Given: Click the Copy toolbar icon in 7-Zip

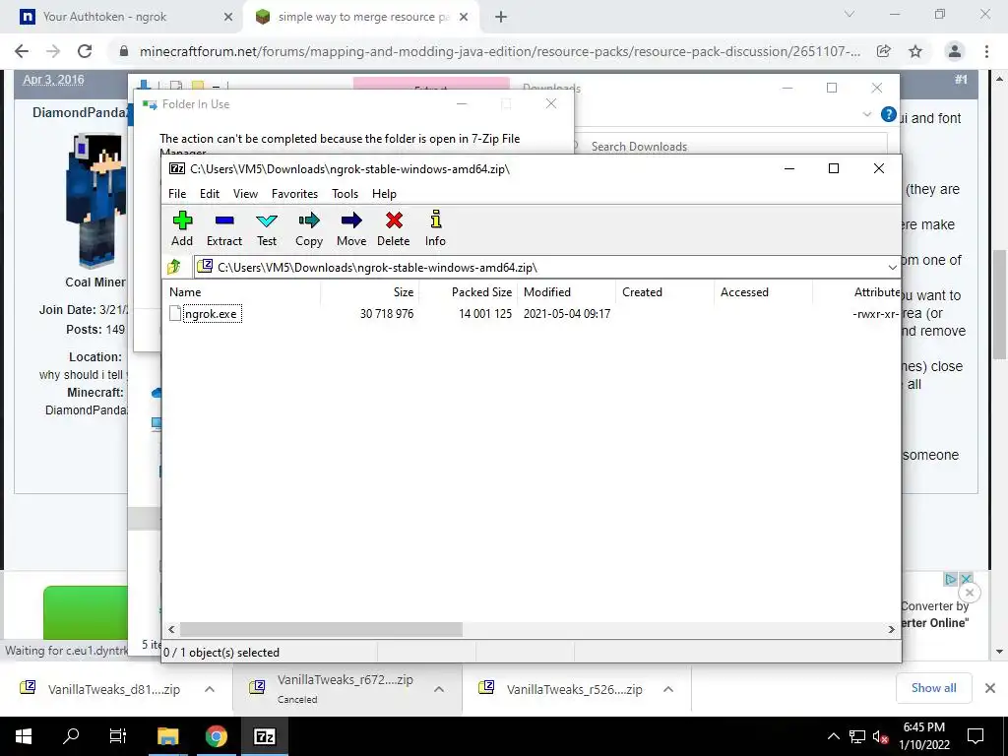Looking at the screenshot, I should (309, 228).
